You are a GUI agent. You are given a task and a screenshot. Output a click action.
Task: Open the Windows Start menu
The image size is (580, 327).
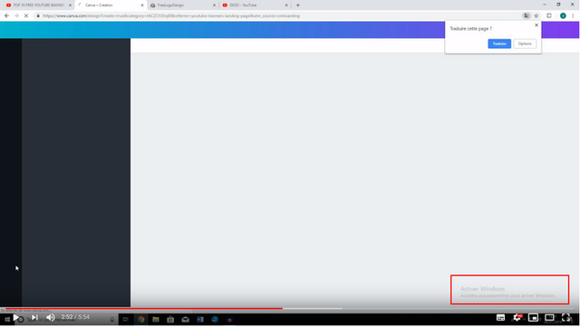click(x=7, y=319)
